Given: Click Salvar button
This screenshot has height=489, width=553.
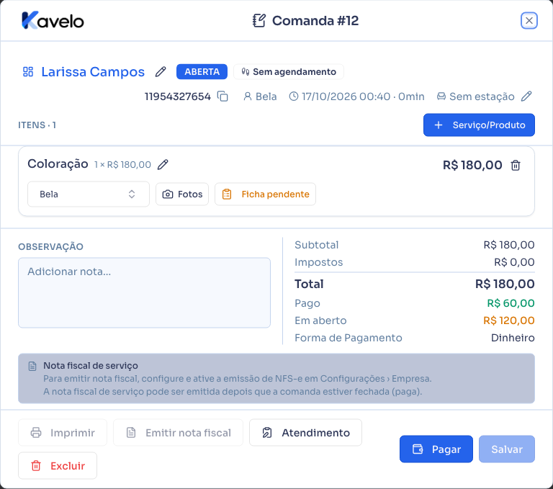Looking at the screenshot, I should [507, 449].
